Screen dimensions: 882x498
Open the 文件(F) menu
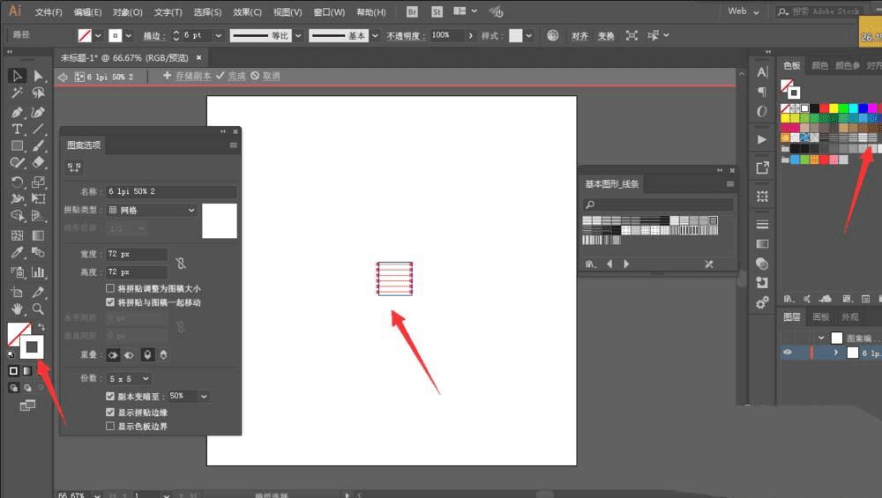pyautogui.click(x=49, y=11)
